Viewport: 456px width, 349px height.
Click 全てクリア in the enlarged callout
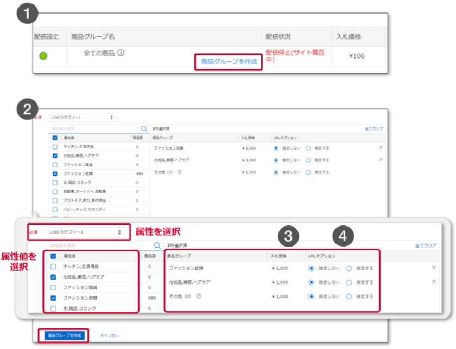[426, 245]
